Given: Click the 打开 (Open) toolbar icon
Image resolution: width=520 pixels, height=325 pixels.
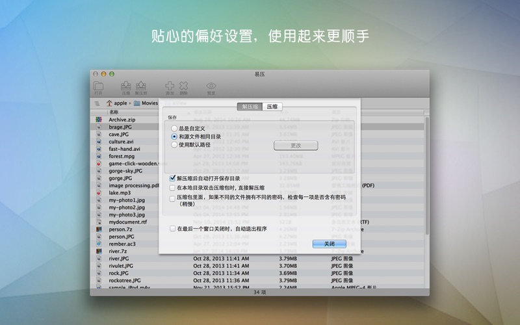Looking at the screenshot, I should coord(98,86).
